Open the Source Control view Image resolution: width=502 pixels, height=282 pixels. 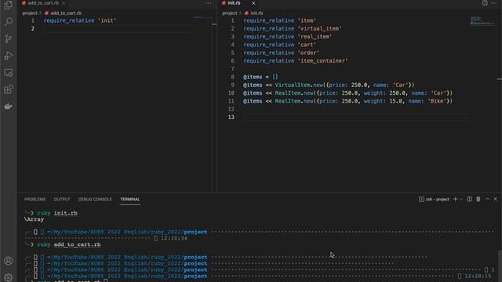pos(9,38)
